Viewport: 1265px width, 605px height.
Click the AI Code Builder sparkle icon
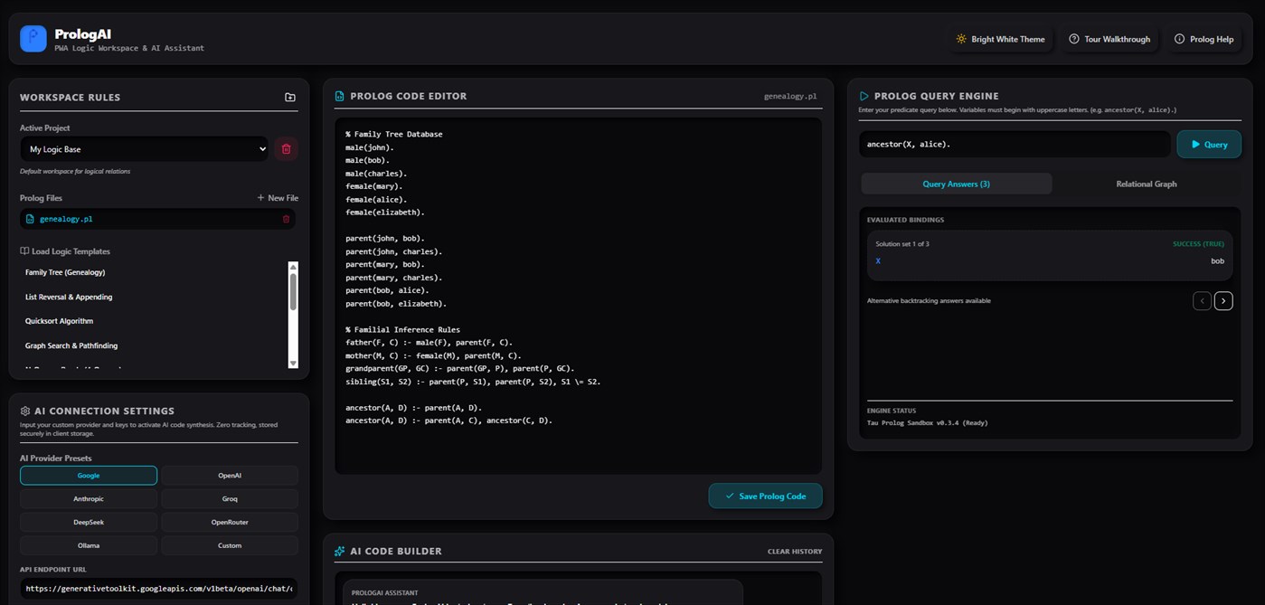pyautogui.click(x=340, y=551)
